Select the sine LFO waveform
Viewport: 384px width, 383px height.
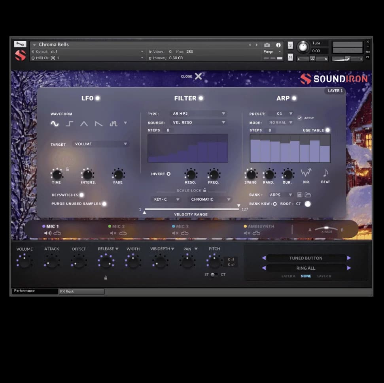[x=55, y=124]
